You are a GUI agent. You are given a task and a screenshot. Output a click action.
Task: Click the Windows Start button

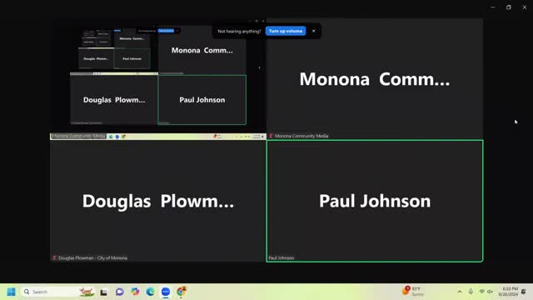pos(11,292)
